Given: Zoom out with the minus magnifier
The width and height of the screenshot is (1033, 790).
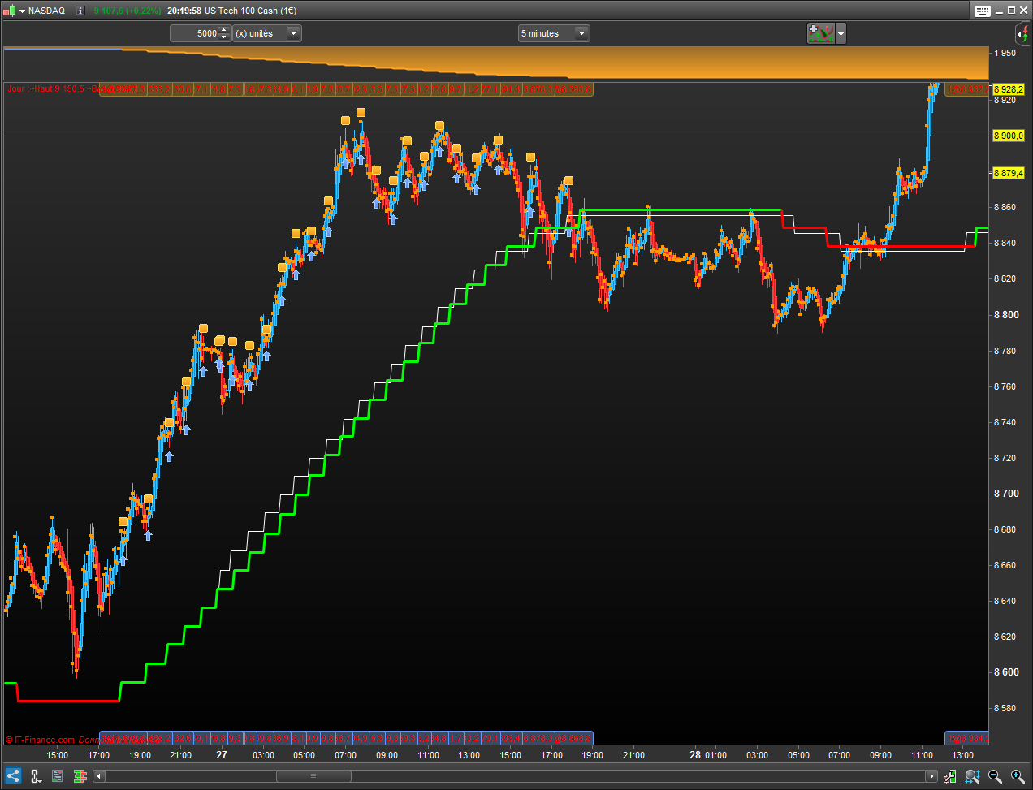Looking at the screenshot, I should coord(995,776).
